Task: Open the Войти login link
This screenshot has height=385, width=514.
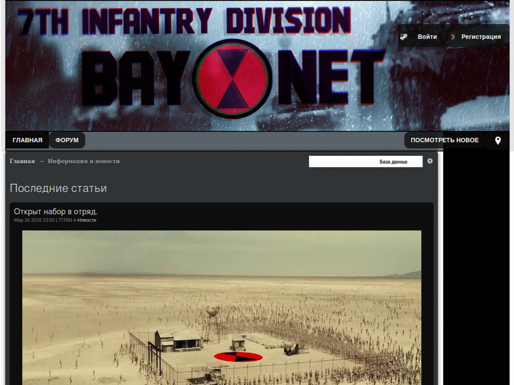Action: [427, 37]
